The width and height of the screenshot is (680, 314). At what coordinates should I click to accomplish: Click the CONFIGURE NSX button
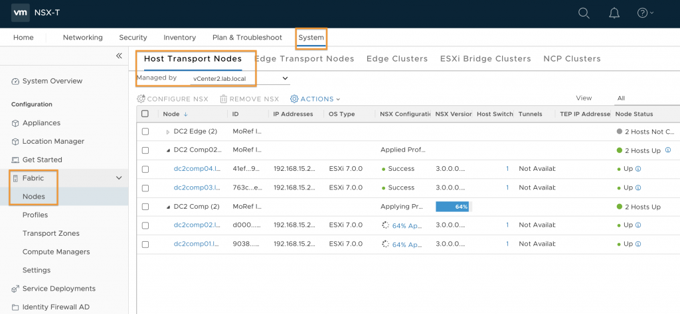[x=173, y=99]
